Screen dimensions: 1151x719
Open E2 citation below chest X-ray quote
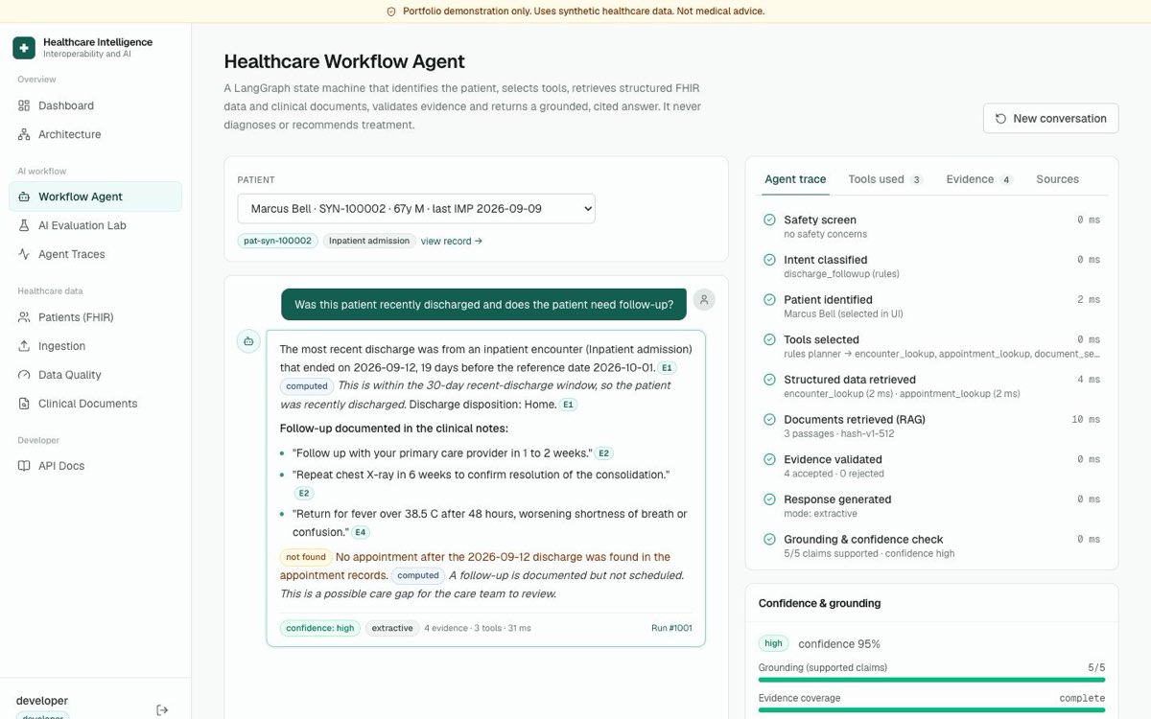point(303,493)
